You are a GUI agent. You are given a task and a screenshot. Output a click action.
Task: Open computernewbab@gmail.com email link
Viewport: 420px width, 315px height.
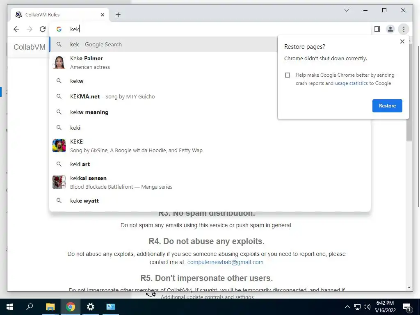pos(225,262)
